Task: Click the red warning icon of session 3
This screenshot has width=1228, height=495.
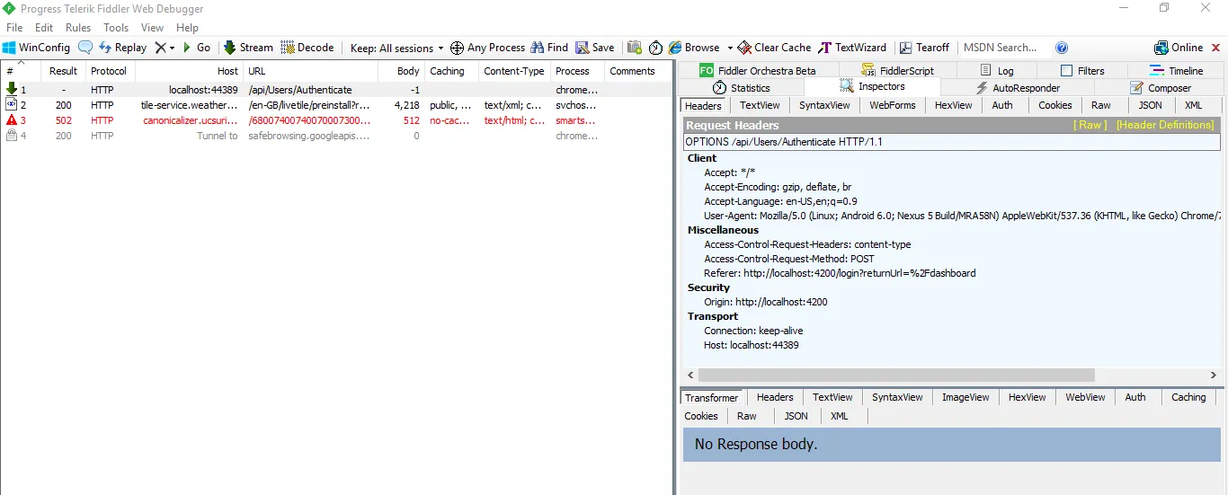Action: (x=12, y=119)
